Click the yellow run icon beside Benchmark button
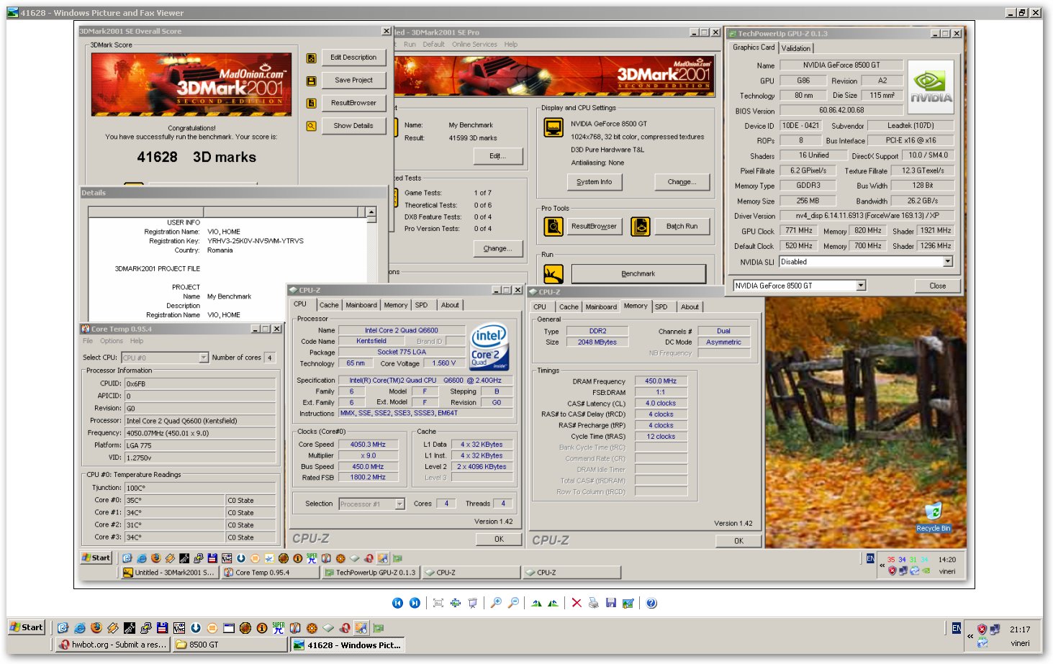1053x664 pixels. click(x=553, y=274)
